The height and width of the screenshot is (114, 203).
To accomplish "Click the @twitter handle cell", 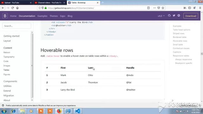I will coord(131,90).
